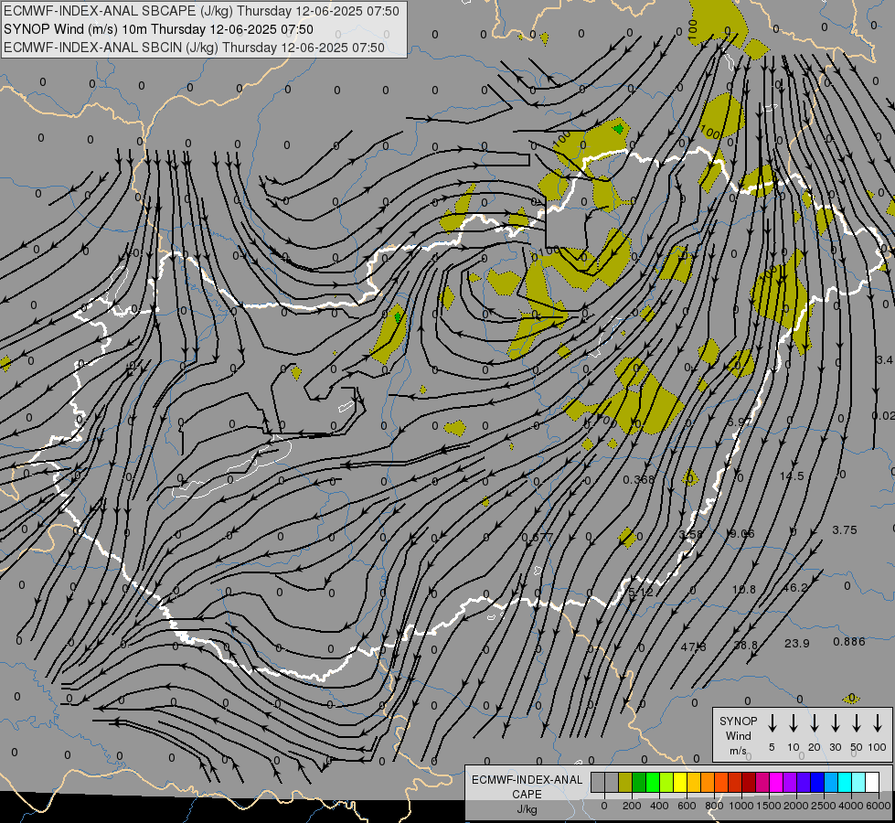Select the 23.9 value on the map

(797, 643)
